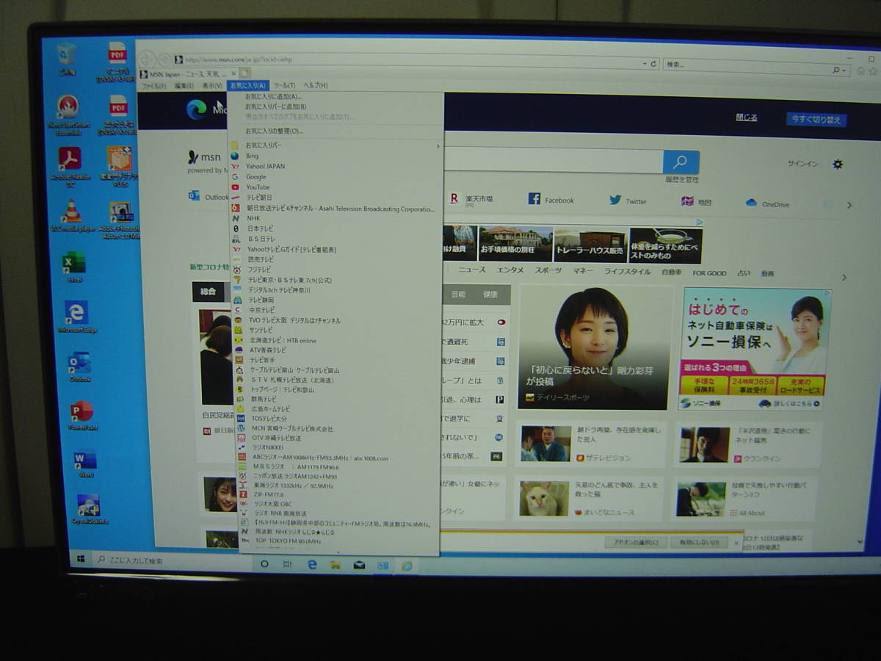Open the address bar dropdown arrow
The image size is (881, 661).
[x=645, y=65]
